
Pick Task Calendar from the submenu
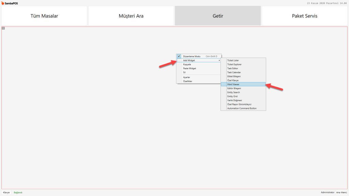point(234,72)
